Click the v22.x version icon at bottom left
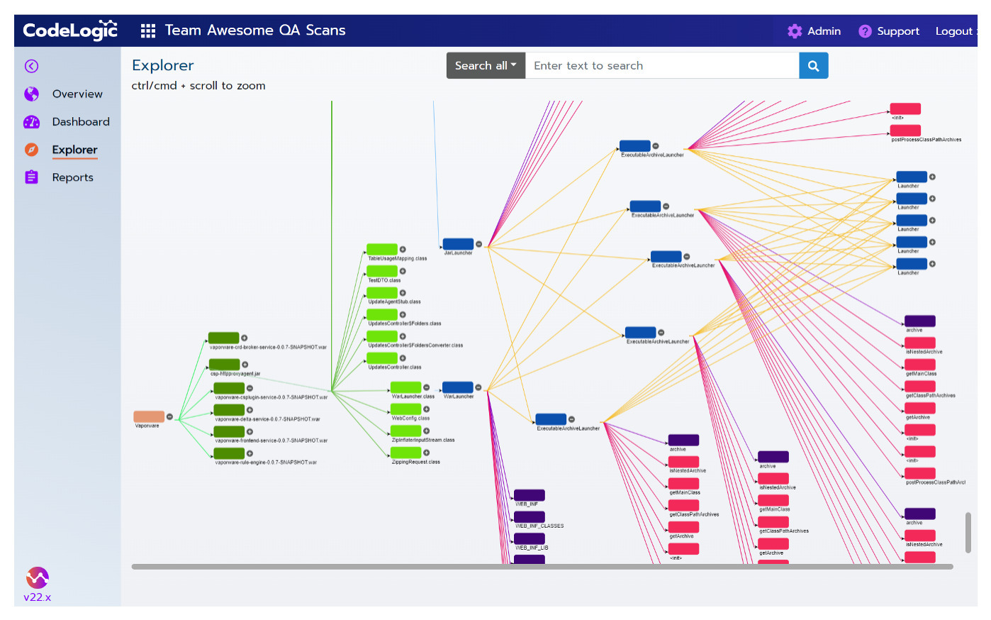This screenshot has height=620, width=991. pyautogui.click(x=37, y=577)
